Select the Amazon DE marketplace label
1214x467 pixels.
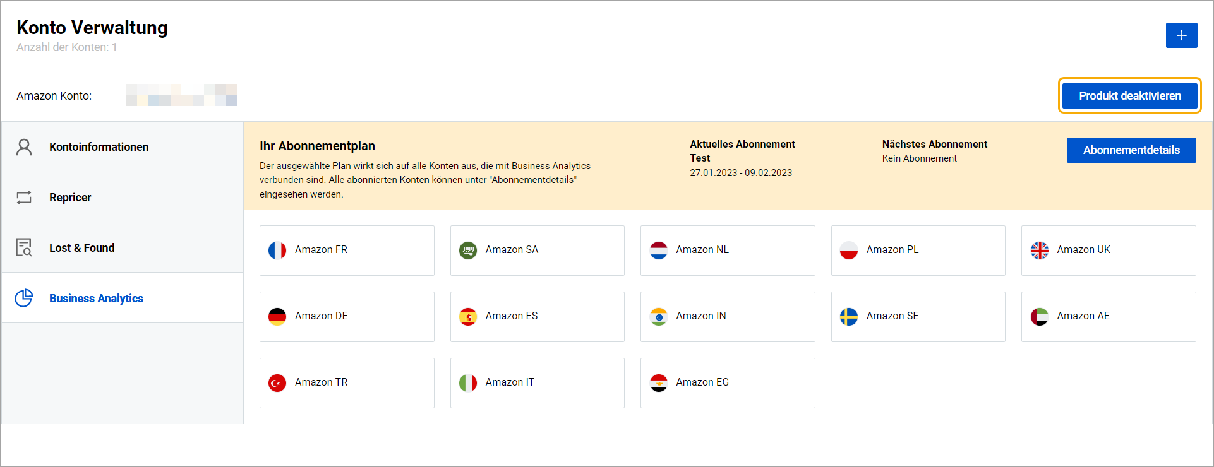pyautogui.click(x=321, y=316)
